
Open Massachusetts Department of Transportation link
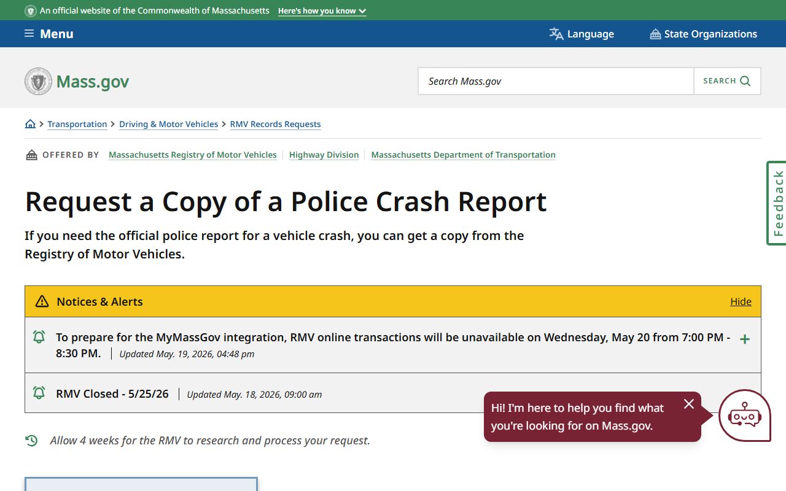click(x=464, y=155)
